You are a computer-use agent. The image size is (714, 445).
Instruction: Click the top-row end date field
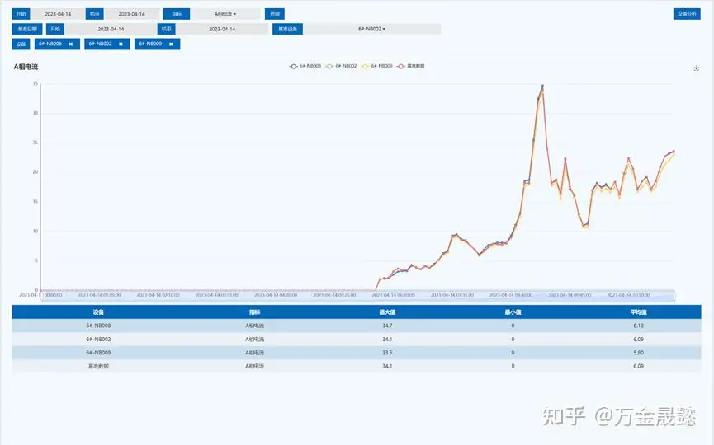[131, 14]
